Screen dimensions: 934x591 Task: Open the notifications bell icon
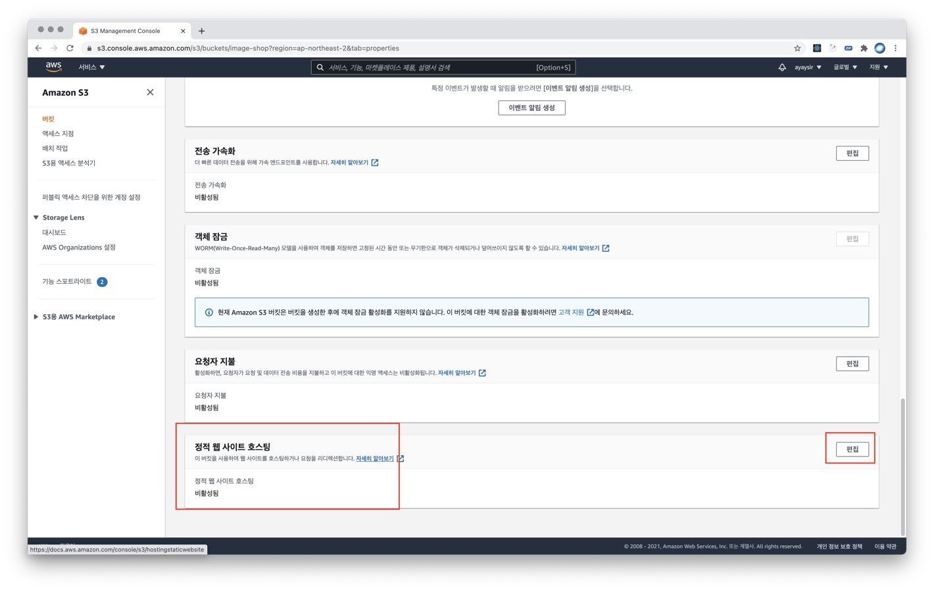[781, 67]
